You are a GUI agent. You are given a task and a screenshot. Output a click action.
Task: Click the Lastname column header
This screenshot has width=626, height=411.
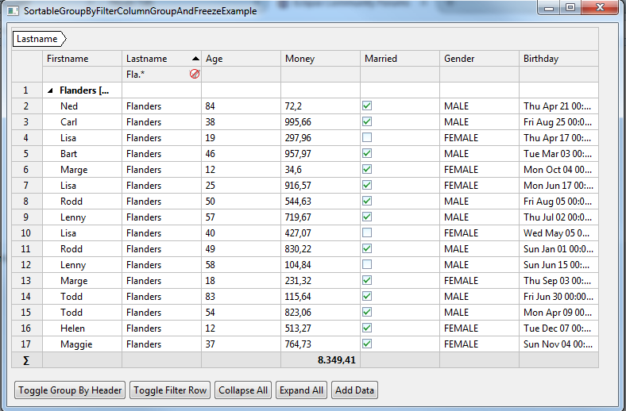tap(162, 59)
